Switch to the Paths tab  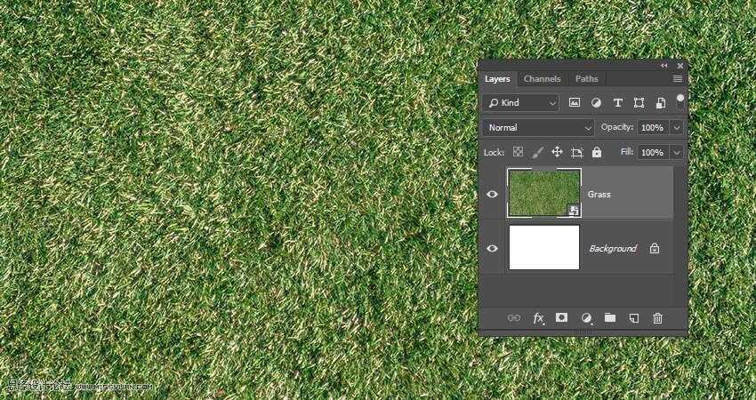click(x=586, y=79)
